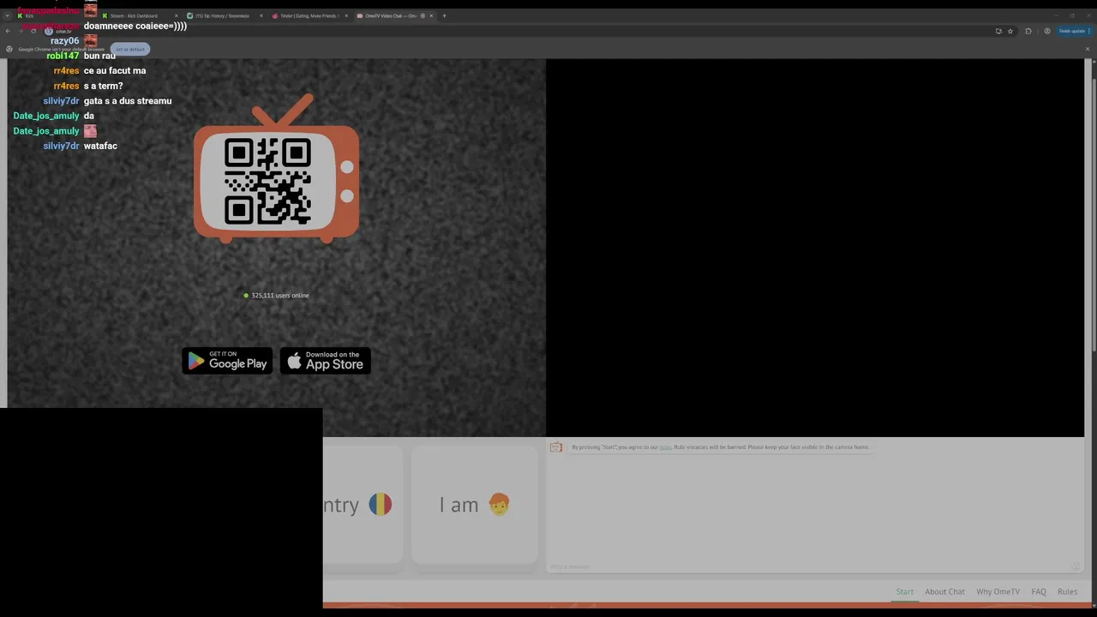1097x617 pixels.
Task: Click chat message 'ce au facut ma'
Action: tap(115, 71)
